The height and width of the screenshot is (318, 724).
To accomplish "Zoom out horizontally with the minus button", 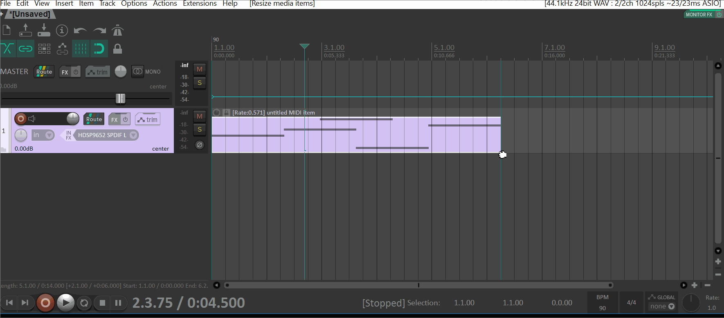I will [x=708, y=285].
